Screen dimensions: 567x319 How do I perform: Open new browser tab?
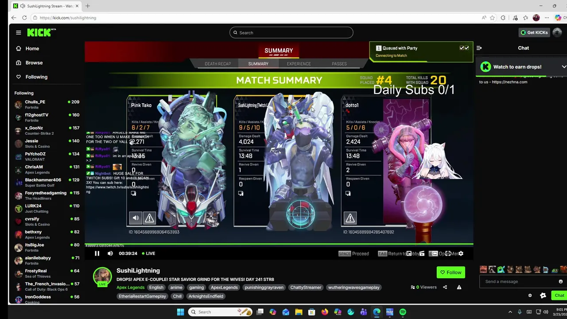pos(88,6)
